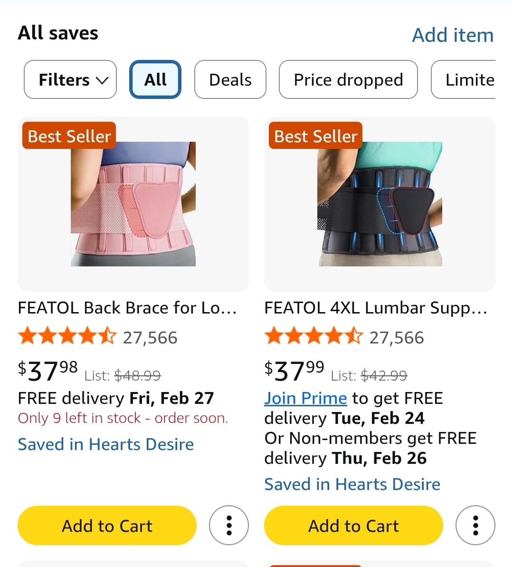Open Hearts Desire list under pink brace
The width and height of the screenshot is (513, 567).
tap(105, 444)
